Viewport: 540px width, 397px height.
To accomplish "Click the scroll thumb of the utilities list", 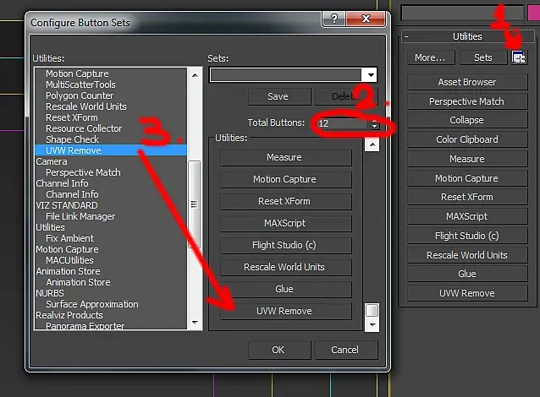I will coord(194,204).
